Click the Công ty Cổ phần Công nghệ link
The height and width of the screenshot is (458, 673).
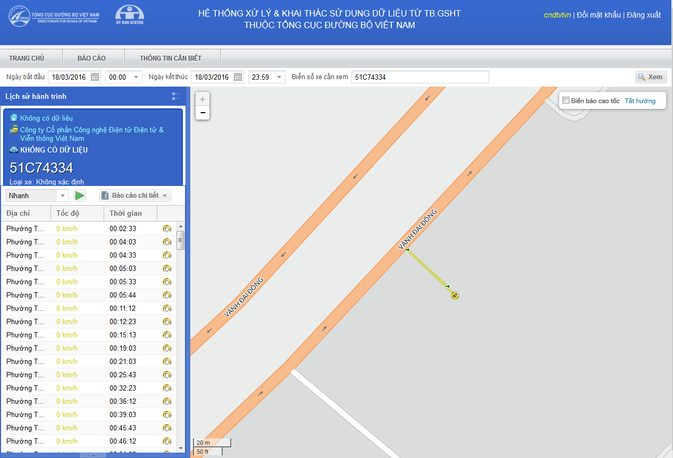[92, 134]
